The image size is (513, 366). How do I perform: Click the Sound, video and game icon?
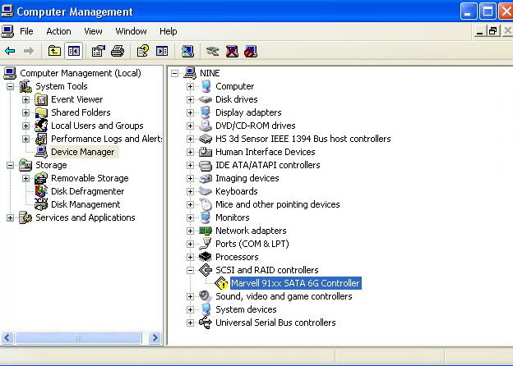pyautogui.click(x=206, y=296)
